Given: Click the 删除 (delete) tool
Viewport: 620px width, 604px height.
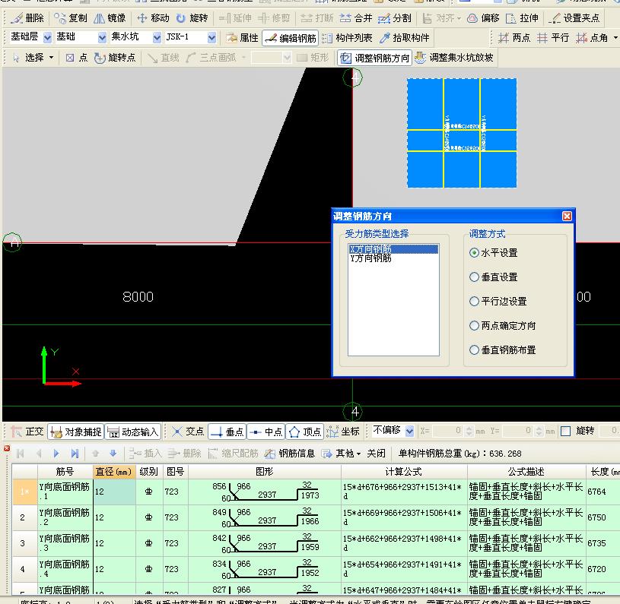Looking at the screenshot, I should 27,18.
